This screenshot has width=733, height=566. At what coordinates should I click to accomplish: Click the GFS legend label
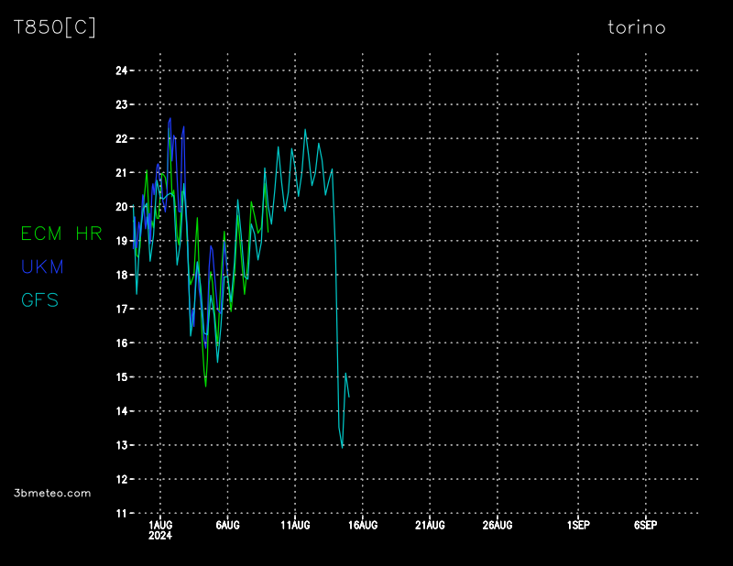point(39,300)
